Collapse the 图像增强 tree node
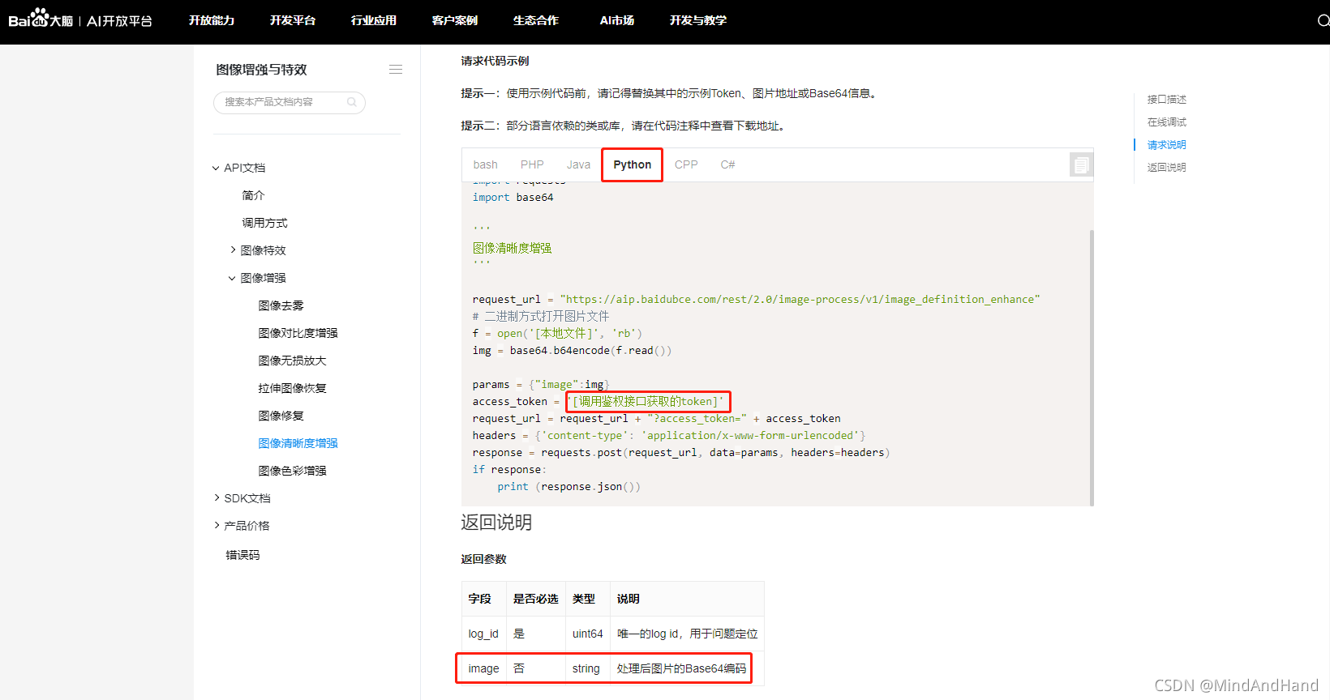Viewport: 1330px width, 700px height. (x=232, y=278)
